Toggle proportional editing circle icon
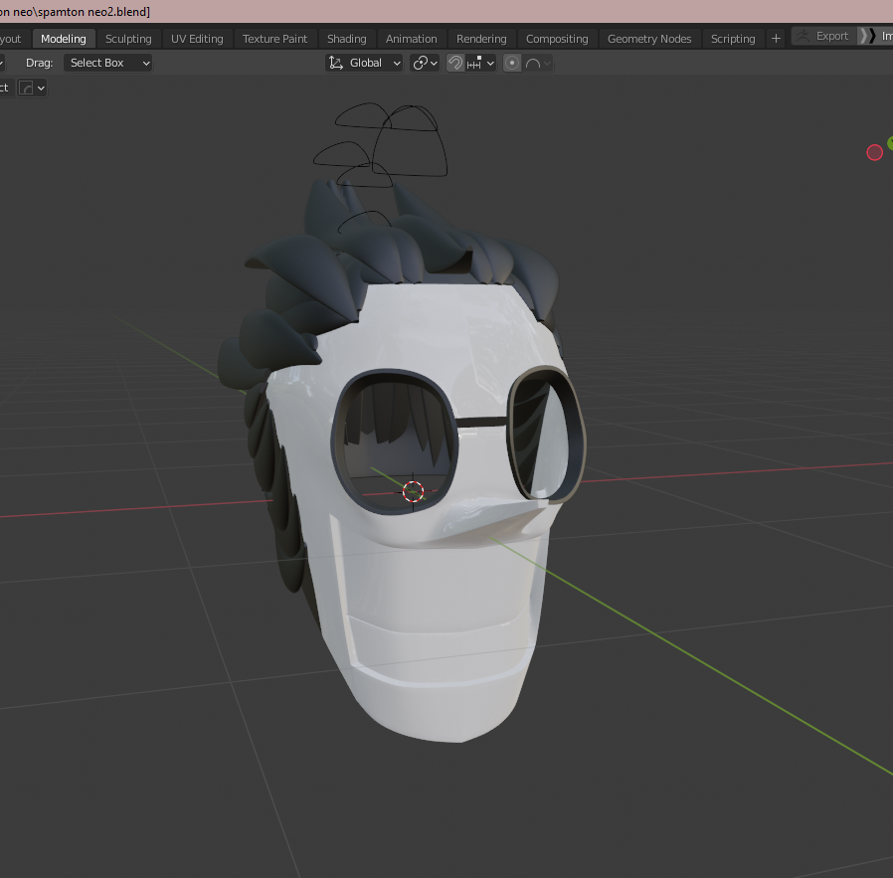 [512, 63]
